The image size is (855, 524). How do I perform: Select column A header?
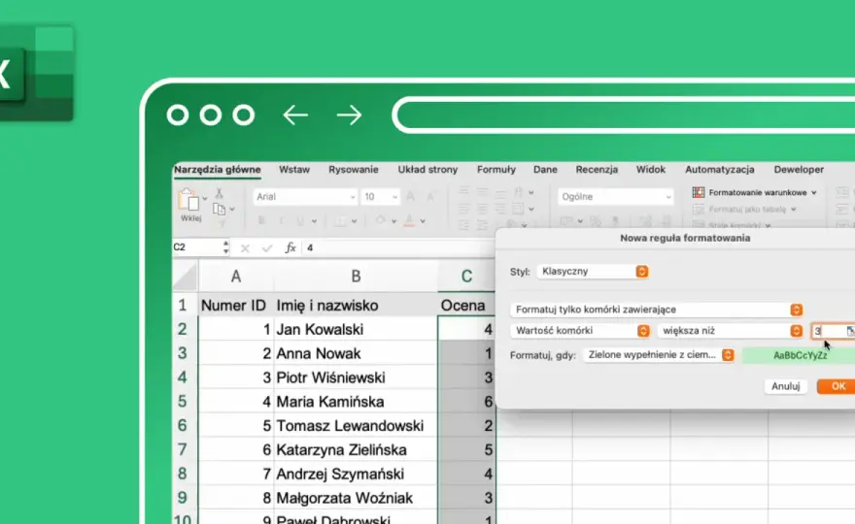point(235,277)
